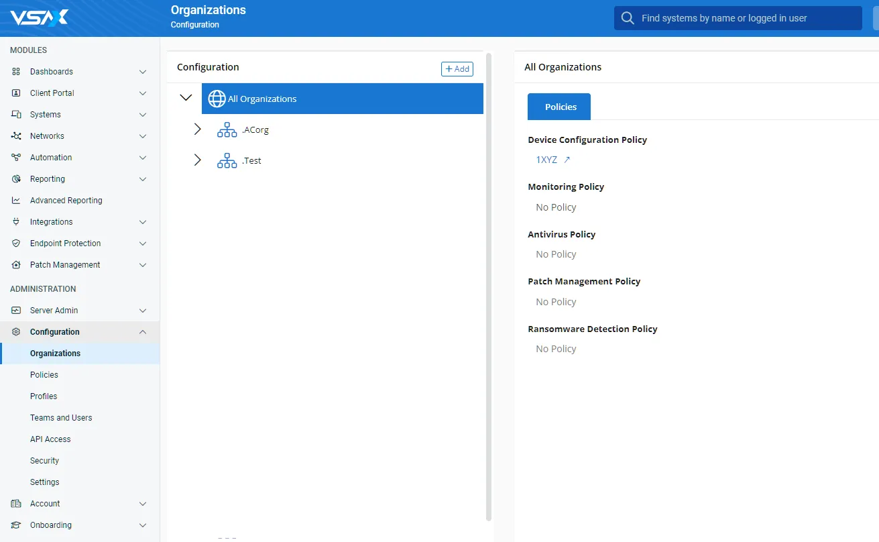Expand the Patch Management menu
Screen dimensions: 879x542
tap(142, 265)
